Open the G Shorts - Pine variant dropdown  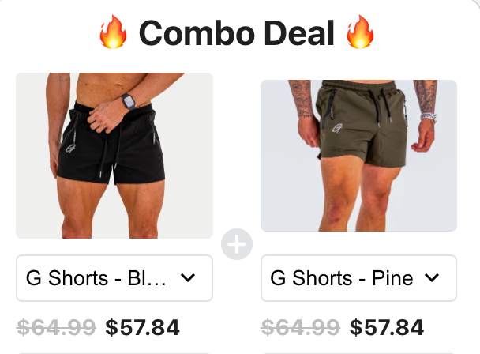358,278
